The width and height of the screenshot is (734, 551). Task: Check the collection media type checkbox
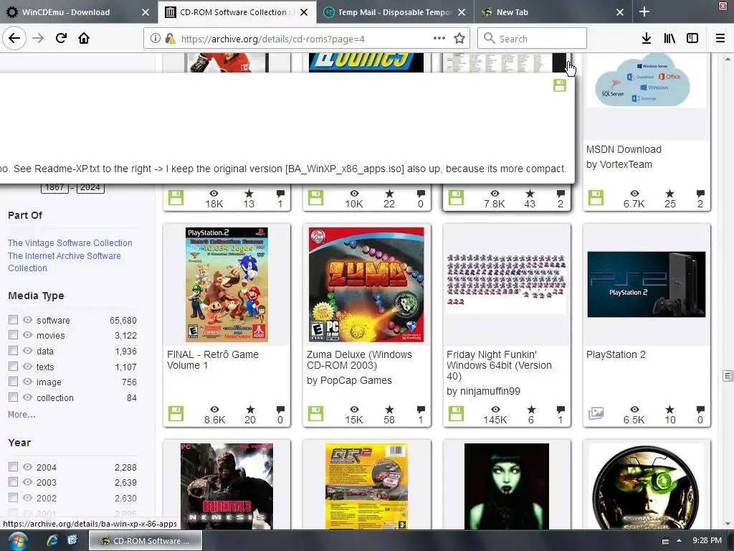coord(13,397)
